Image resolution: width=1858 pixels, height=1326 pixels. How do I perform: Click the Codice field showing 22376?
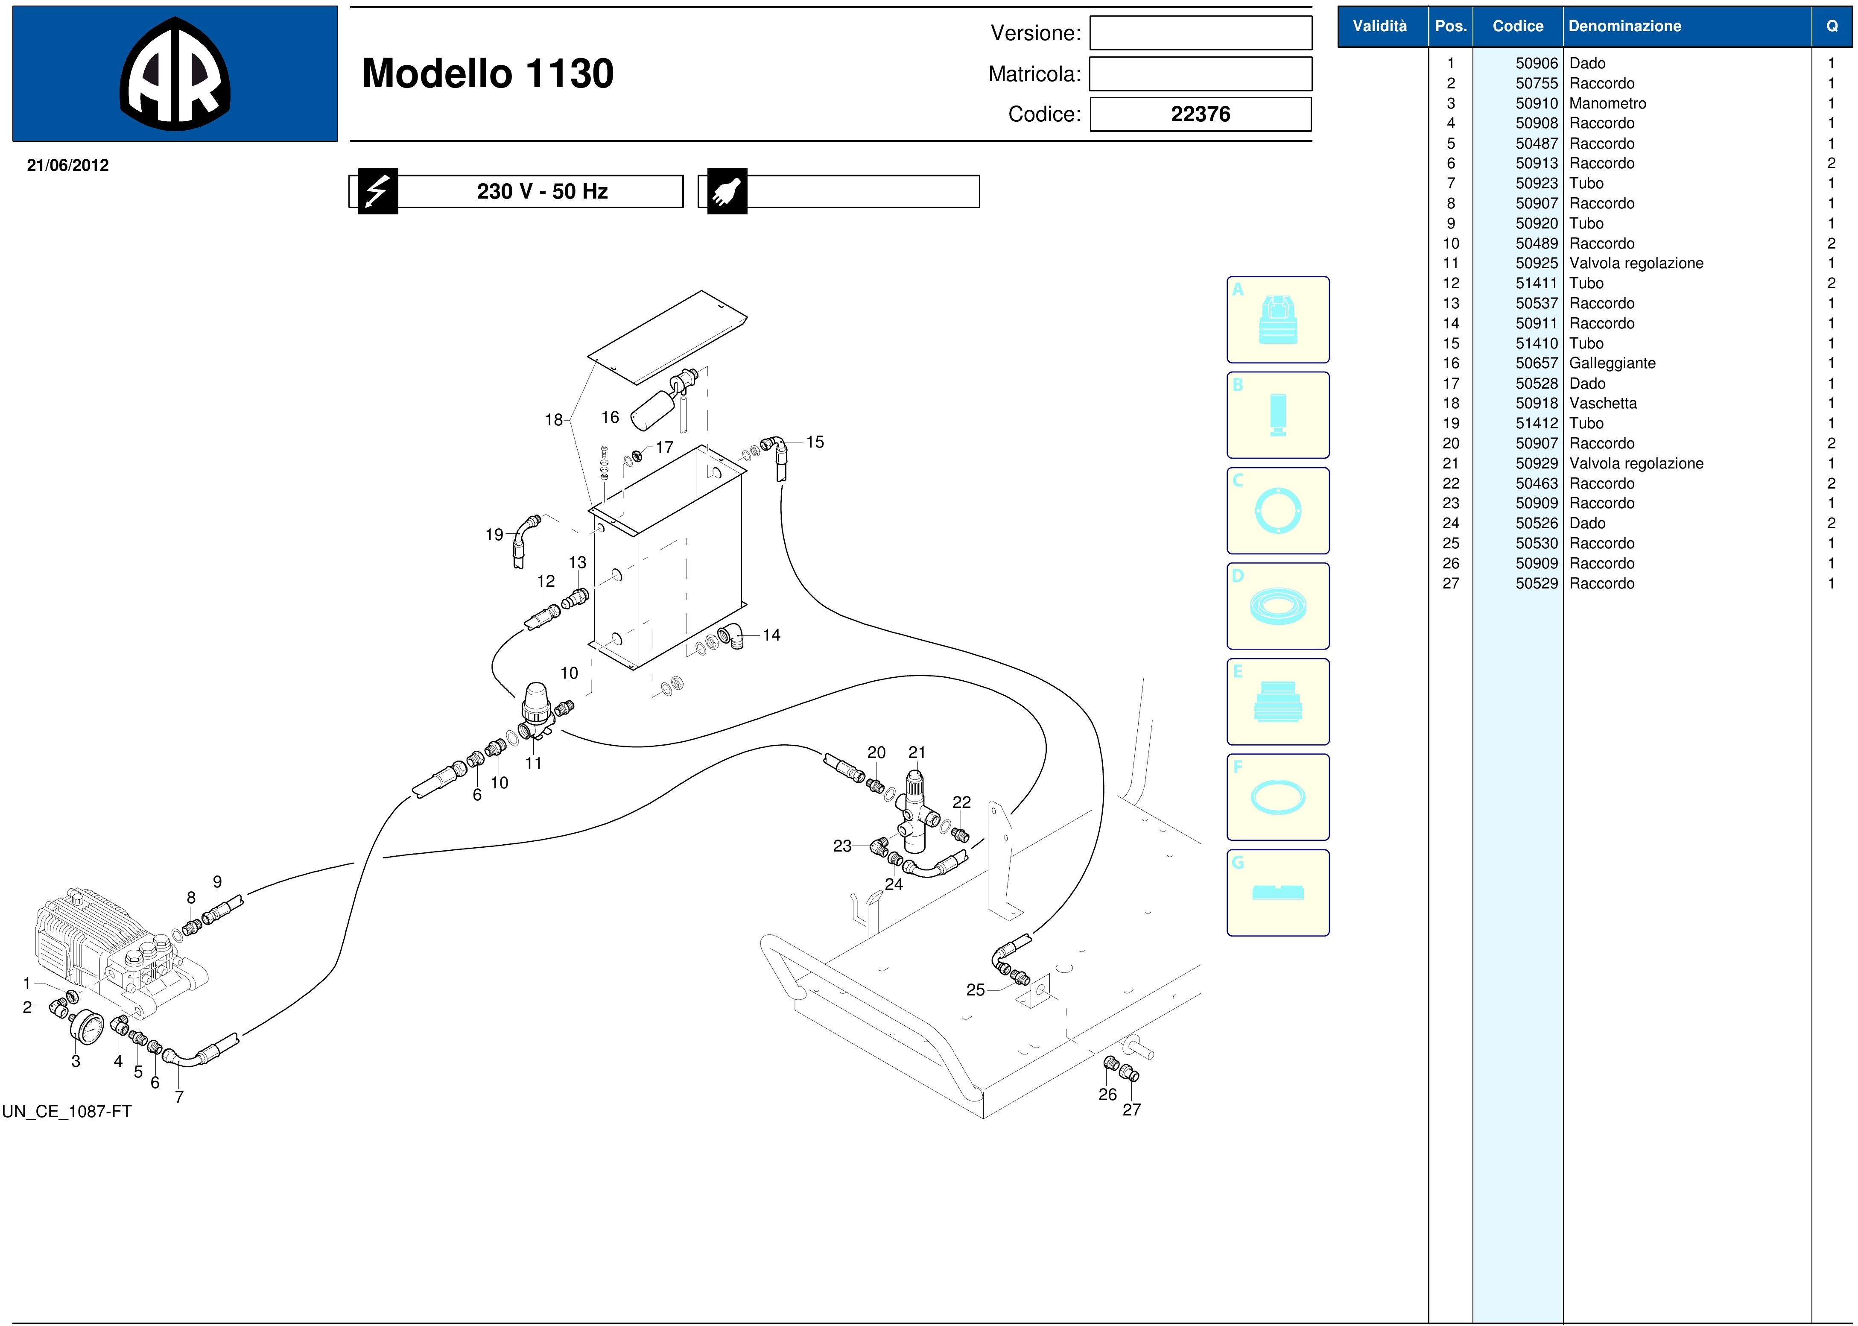[1200, 114]
